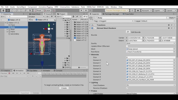Open the Quality dropdown
Image resolution: width=178 pixels, height=100 pixels.
point(151,43)
